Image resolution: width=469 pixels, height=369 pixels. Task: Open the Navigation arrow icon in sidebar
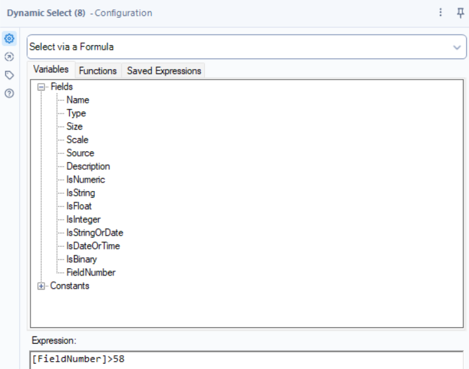pyautogui.click(x=9, y=57)
